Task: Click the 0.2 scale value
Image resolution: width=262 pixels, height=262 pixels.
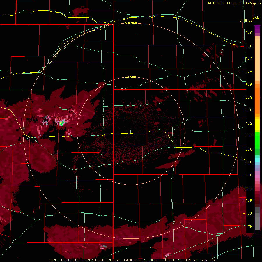Action: point(249,188)
